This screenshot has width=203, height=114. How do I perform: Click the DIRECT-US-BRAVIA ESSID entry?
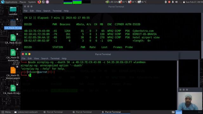[145, 34]
